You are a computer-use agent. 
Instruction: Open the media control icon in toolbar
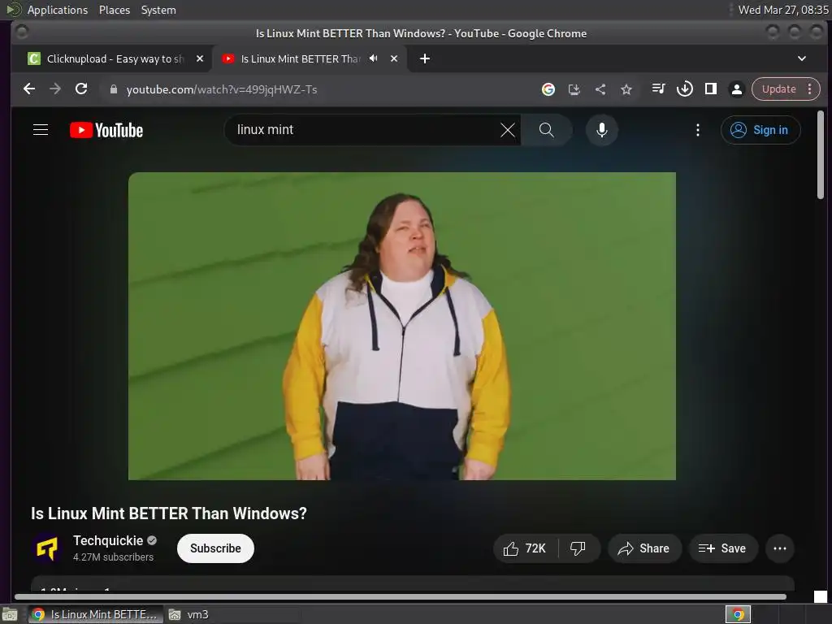tap(658, 89)
